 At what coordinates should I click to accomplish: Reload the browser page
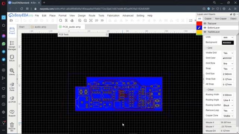pyautogui.click(x=22, y=9)
